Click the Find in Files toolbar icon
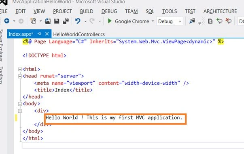The image size is (244, 154). tap(192, 21)
